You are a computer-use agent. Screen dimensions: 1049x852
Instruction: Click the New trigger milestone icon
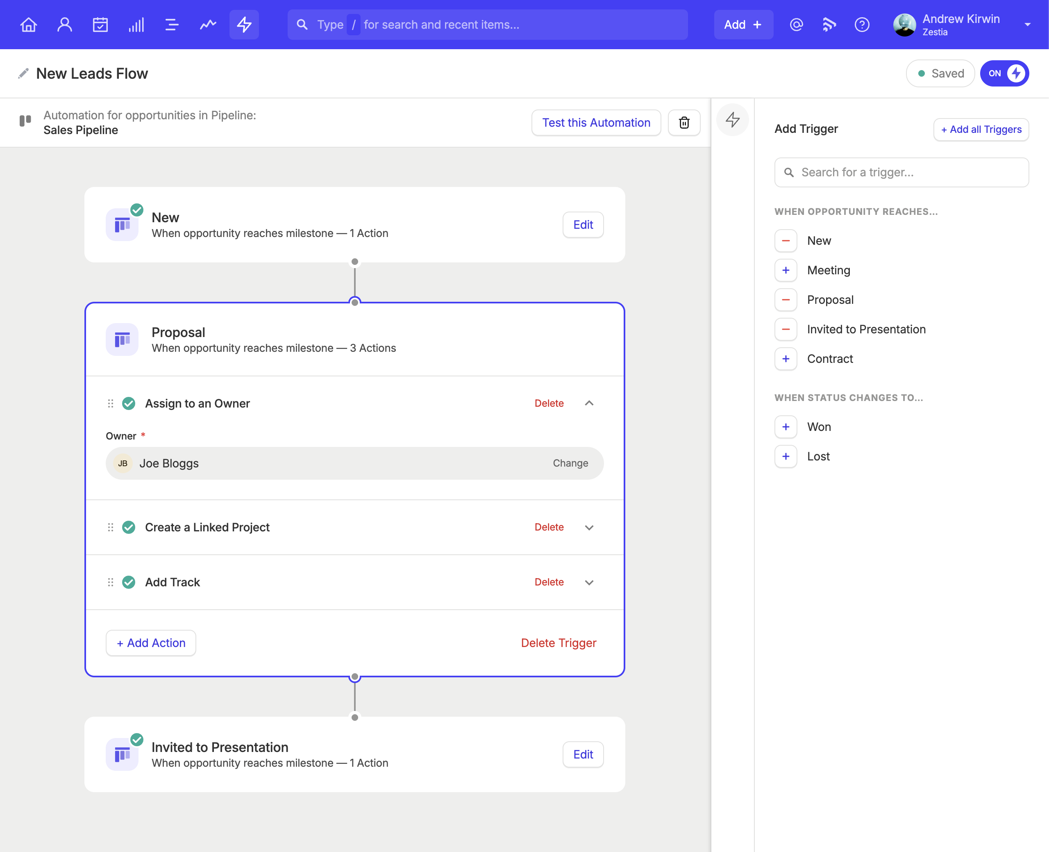(122, 225)
